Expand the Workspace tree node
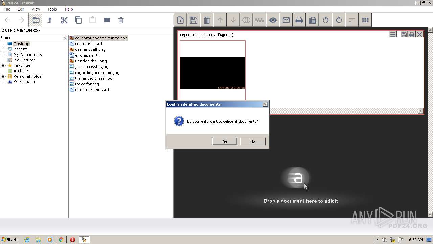The width and height of the screenshot is (433, 244). pos(3,82)
